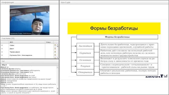Viewport: 169px width, 95px height.
Task: Click the participants list scroll-up arrow
Action: [58, 45]
